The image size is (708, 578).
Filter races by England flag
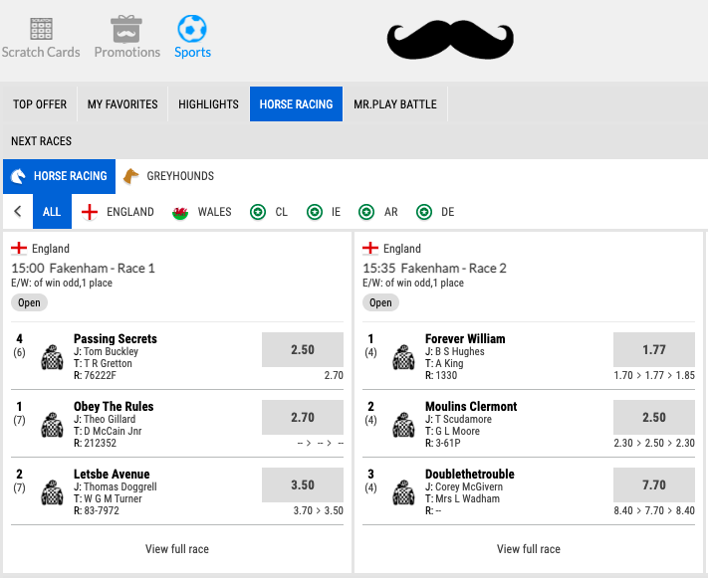[90, 212]
